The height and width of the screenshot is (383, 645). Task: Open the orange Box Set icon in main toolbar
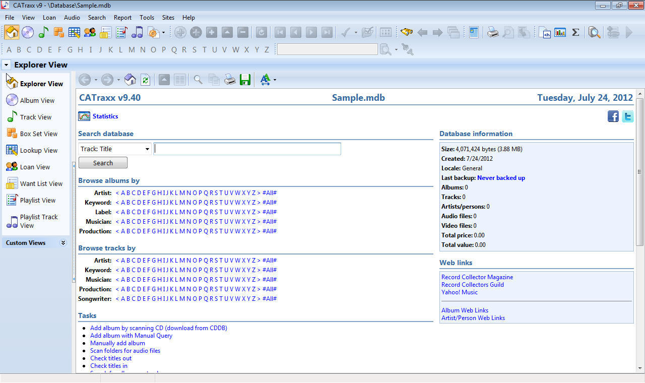coord(58,32)
